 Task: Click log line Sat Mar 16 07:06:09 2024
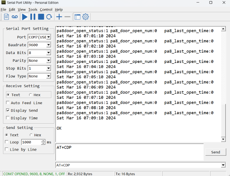pyautogui.click(x=86, y=87)
